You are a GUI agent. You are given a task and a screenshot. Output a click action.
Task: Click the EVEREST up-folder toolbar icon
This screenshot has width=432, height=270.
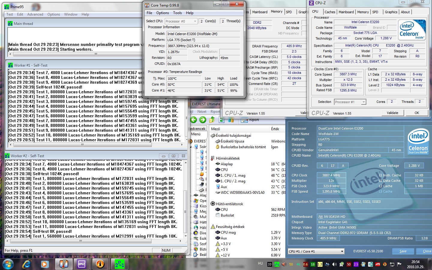[212, 120]
